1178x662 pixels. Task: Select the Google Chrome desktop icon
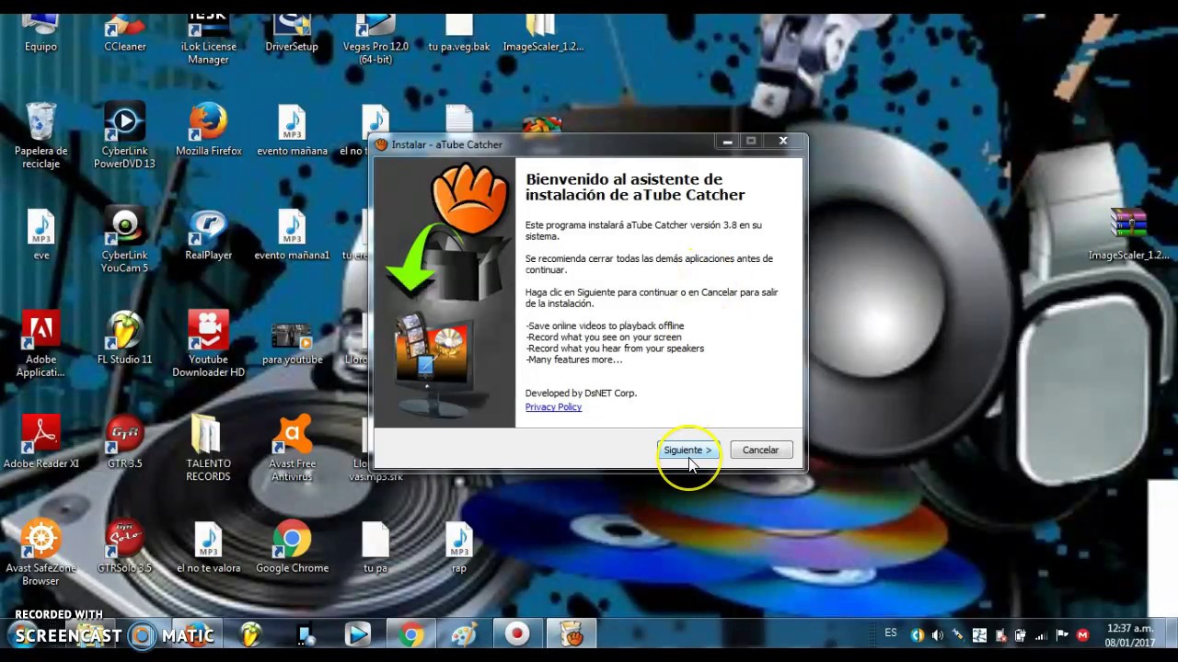[x=292, y=547]
